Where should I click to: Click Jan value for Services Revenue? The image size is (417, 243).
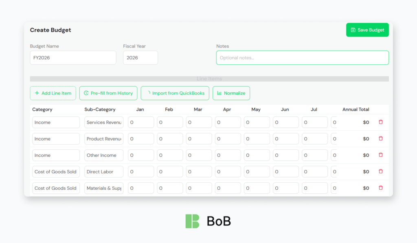(x=141, y=123)
